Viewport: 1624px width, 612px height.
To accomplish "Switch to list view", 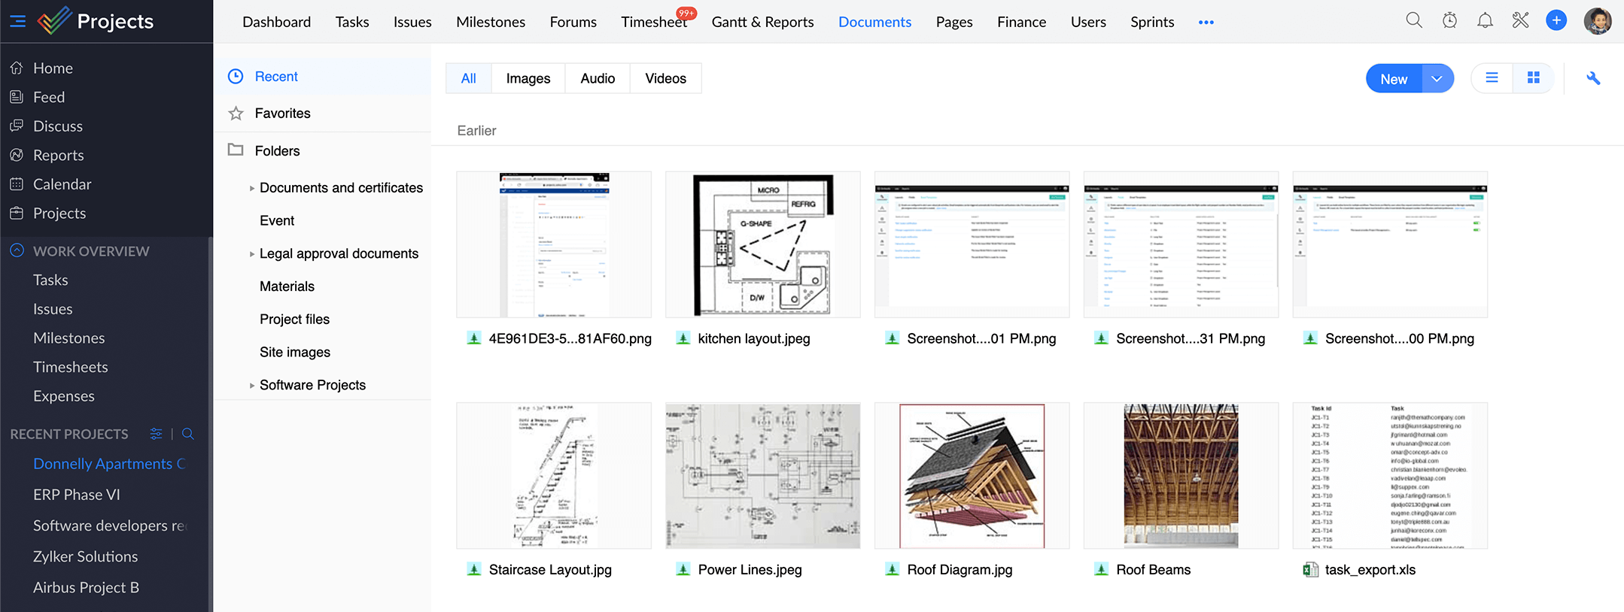I will tap(1492, 78).
